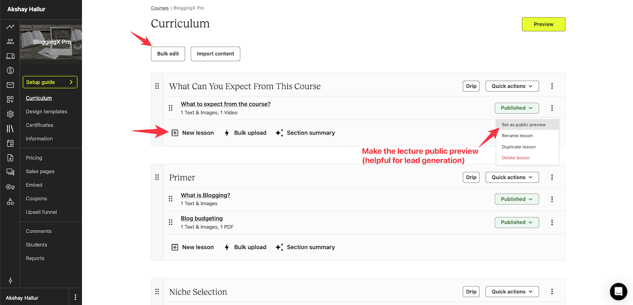Open the three-dot menu for Blog budgeting lesson

pos(552,222)
